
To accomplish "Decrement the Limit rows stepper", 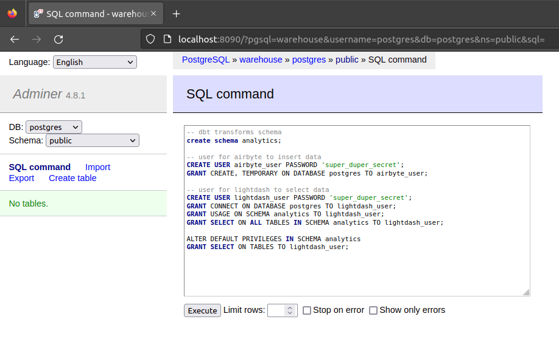I will [290, 313].
